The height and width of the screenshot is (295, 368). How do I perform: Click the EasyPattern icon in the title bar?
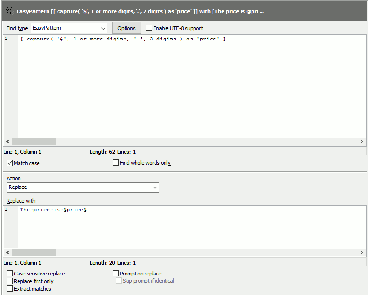coord(9,10)
